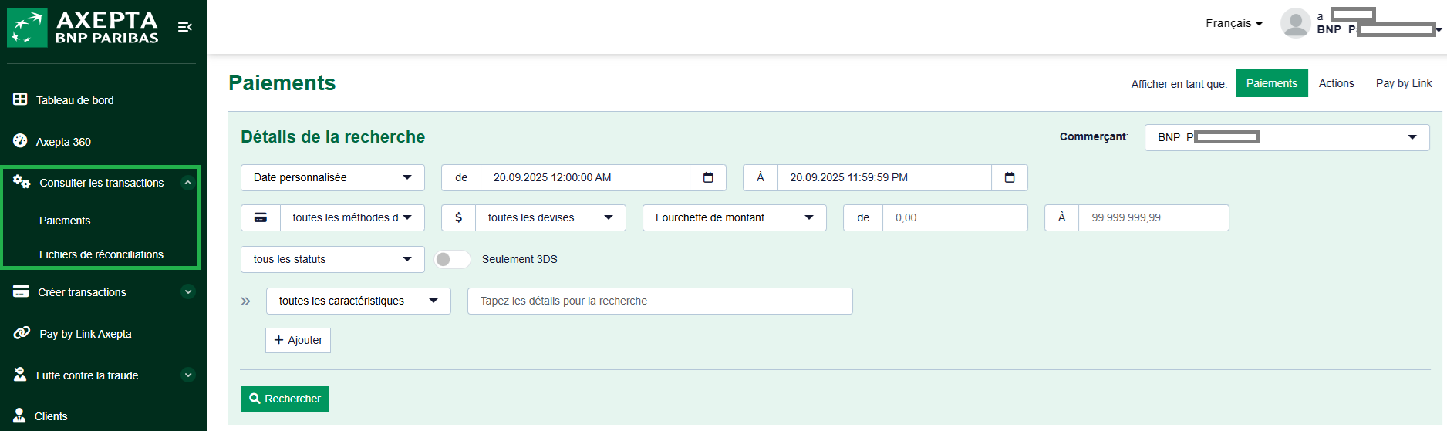Click the Rechercher search button

285,399
